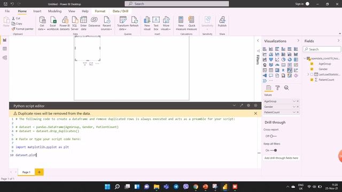Image resolution: width=342 pixels, height=192 pixels.
Task: Collapse the Visualizations pane
Action: pos(298,41)
